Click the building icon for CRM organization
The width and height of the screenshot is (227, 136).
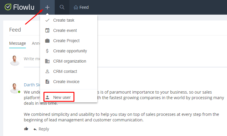[47, 61]
